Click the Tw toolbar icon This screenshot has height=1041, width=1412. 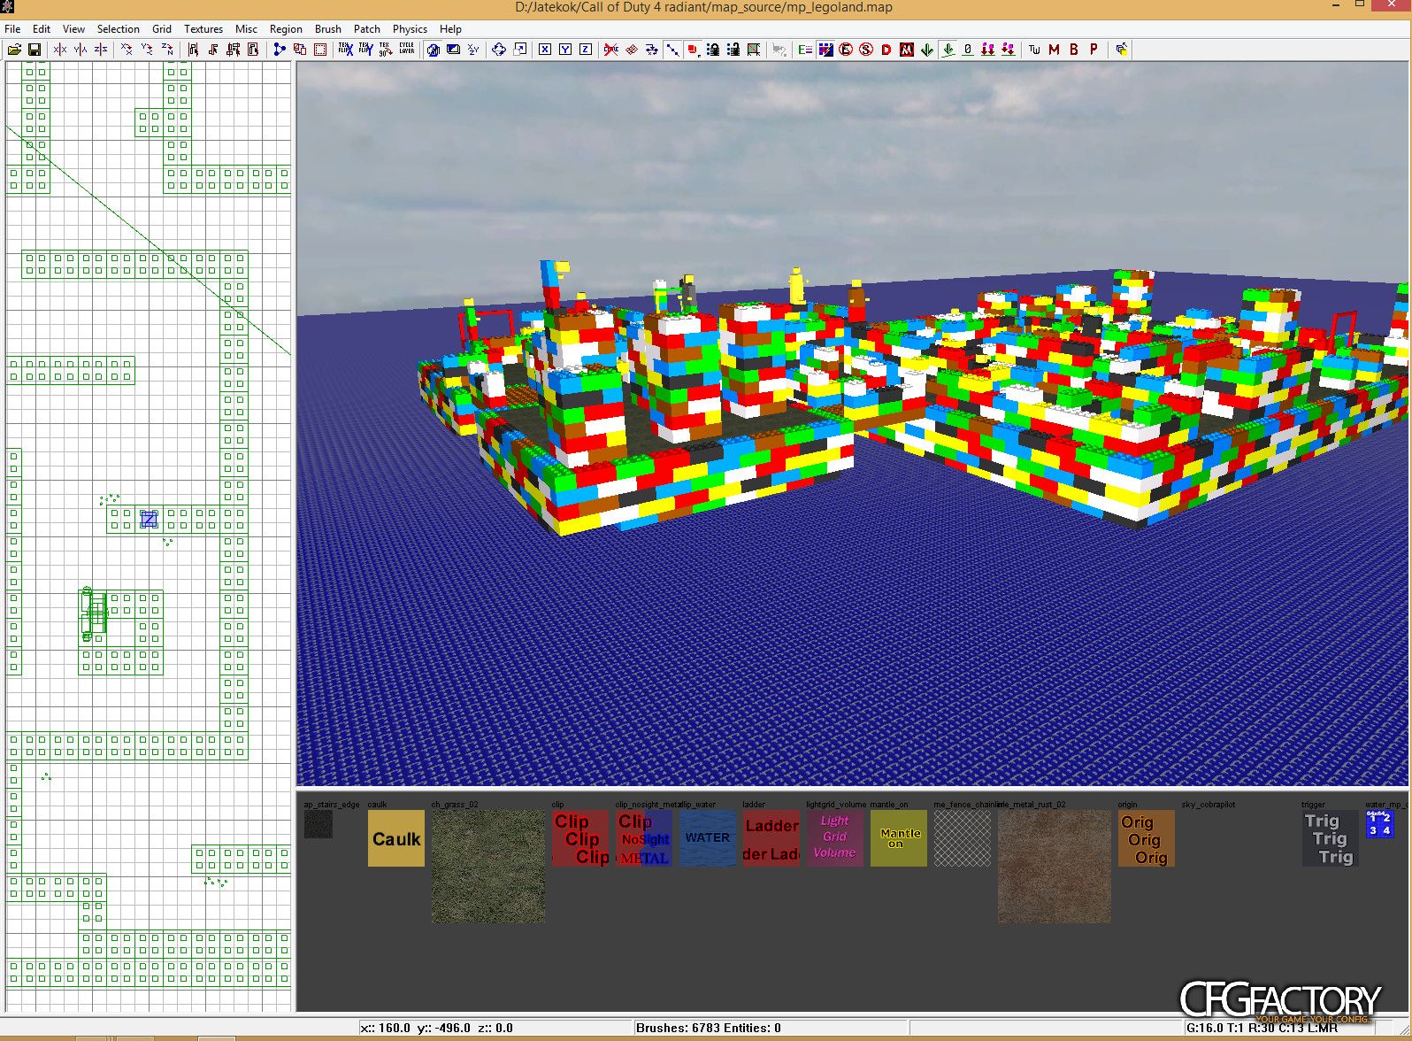click(1034, 50)
